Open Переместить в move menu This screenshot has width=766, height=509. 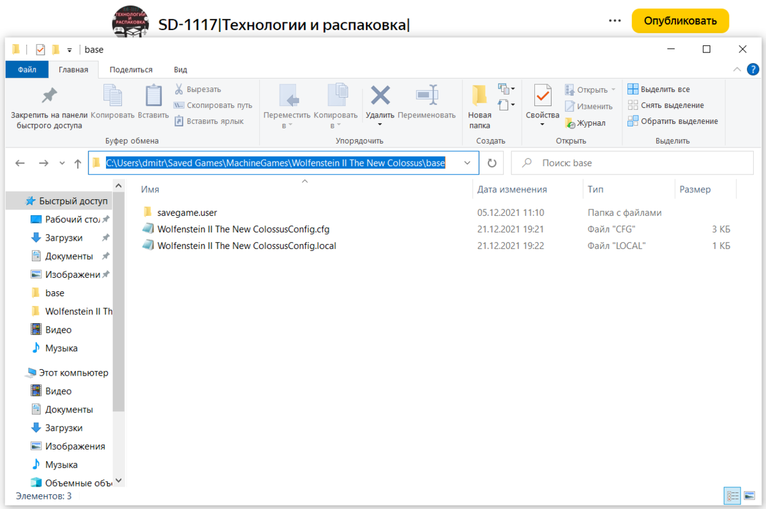coord(287,106)
